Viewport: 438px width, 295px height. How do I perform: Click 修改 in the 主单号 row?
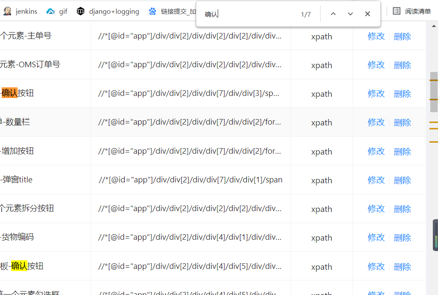(376, 36)
